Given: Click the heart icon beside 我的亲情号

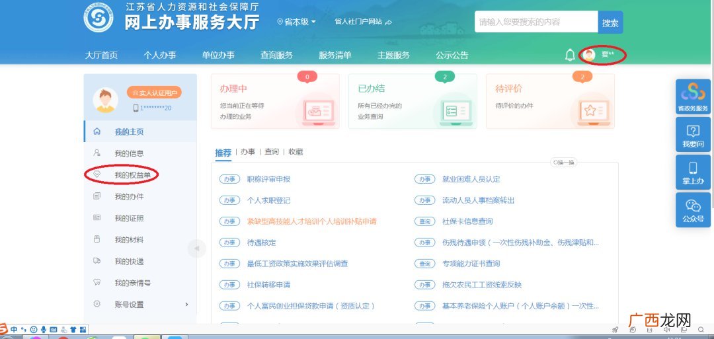Looking at the screenshot, I should click(97, 282).
